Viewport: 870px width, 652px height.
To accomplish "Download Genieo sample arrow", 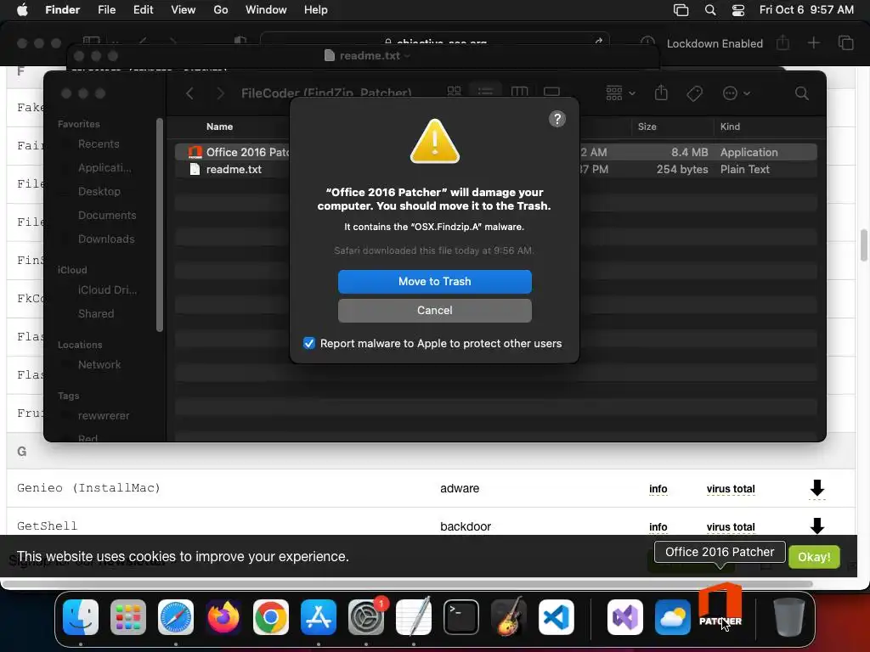I will (816, 488).
